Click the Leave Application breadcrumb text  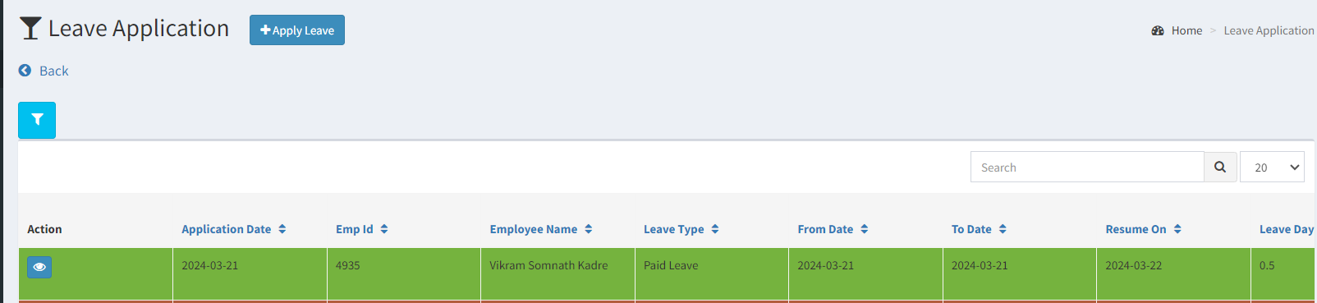[x=1269, y=30]
